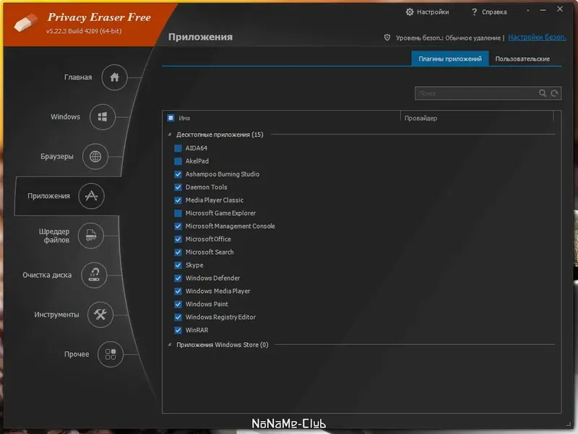The width and height of the screenshot is (578, 434).
Task: Click into the Поиск search field
Action: point(476,93)
